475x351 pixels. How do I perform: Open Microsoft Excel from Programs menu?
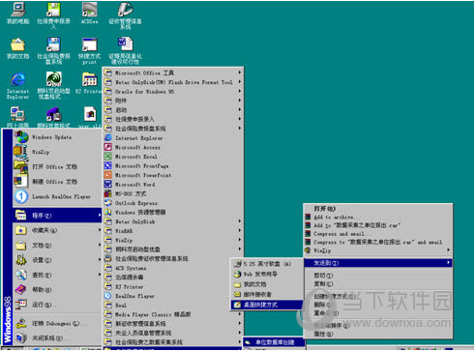(x=173, y=157)
